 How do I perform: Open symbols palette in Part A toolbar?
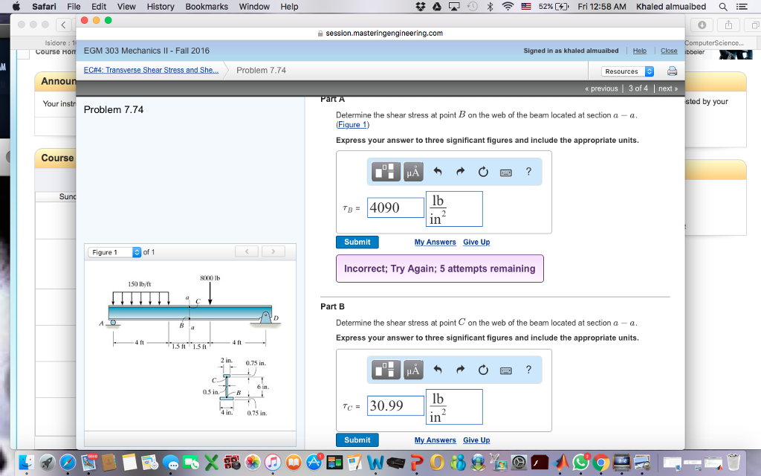click(413, 172)
